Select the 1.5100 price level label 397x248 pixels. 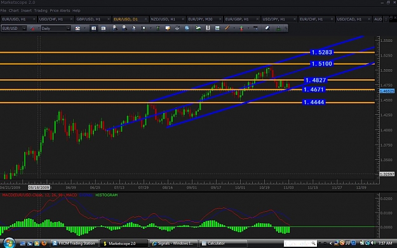(321, 63)
